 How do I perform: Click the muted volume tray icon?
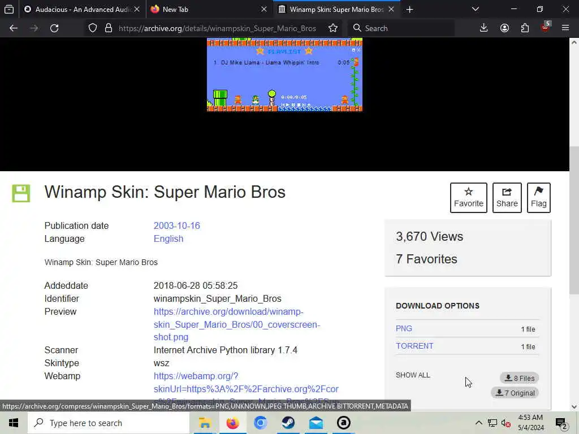(x=506, y=423)
